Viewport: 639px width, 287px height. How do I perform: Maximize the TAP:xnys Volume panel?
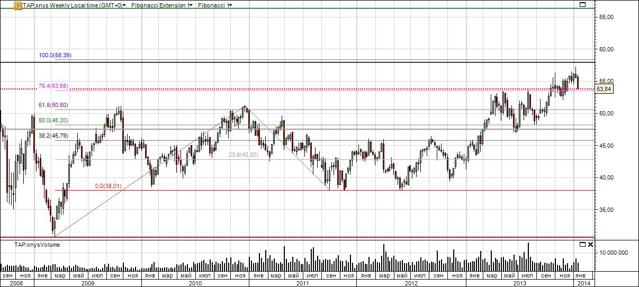[x=583, y=245]
